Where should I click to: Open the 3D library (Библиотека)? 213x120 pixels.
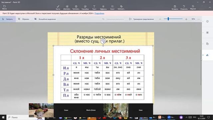(121, 7)
